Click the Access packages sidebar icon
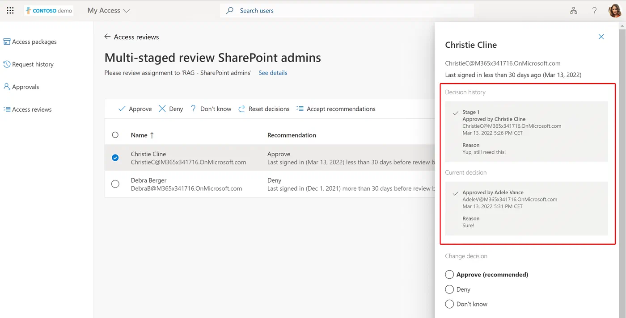Viewport: 626px width, 318px height. pyautogui.click(x=7, y=42)
